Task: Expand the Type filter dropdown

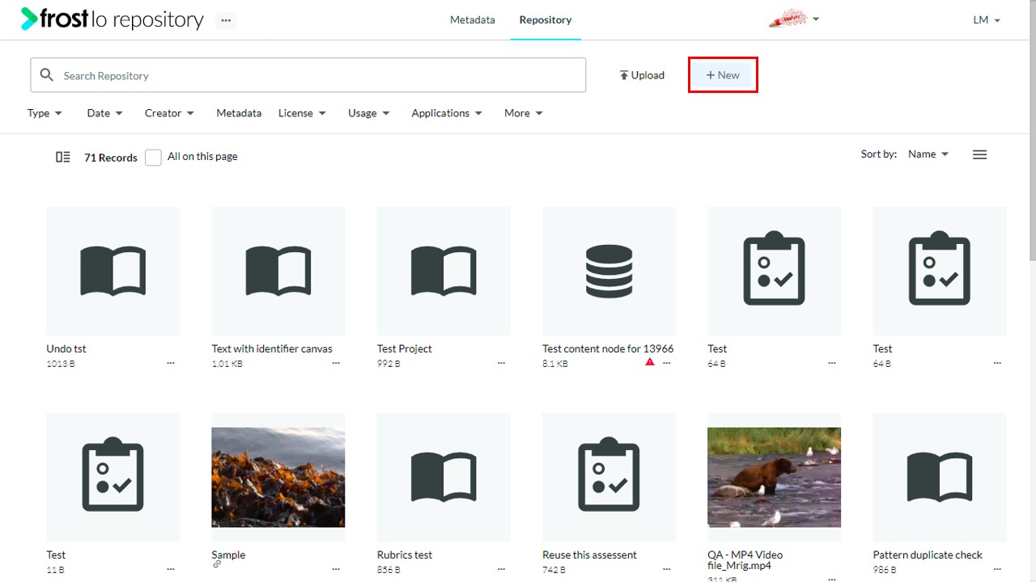Action: 45,113
